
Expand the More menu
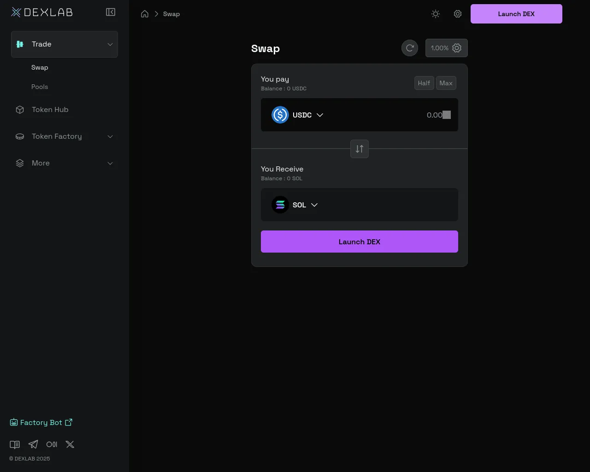pyautogui.click(x=65, y=163)
